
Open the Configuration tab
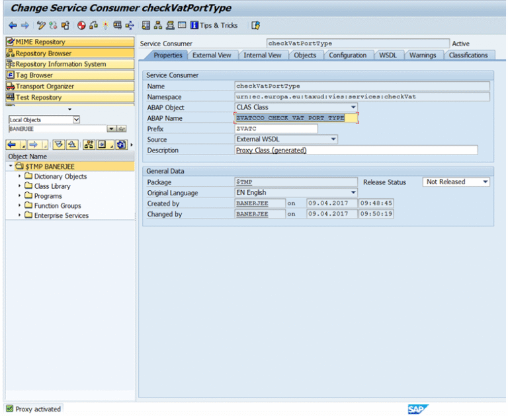347,55
